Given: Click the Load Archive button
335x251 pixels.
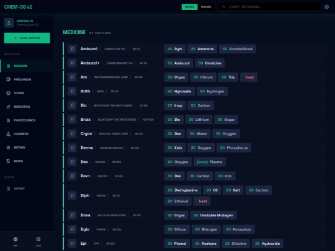Looking at the screenshot, I should click(27, 38).
